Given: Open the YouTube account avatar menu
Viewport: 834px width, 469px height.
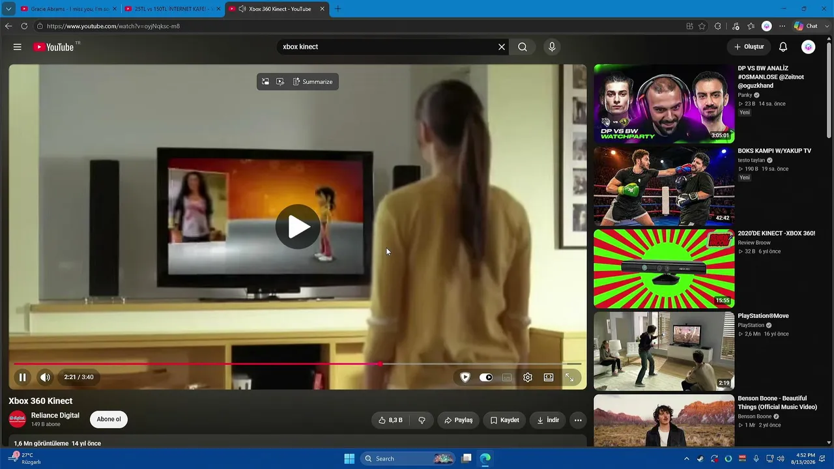Looking at the screenshot, I should [808, 47].
